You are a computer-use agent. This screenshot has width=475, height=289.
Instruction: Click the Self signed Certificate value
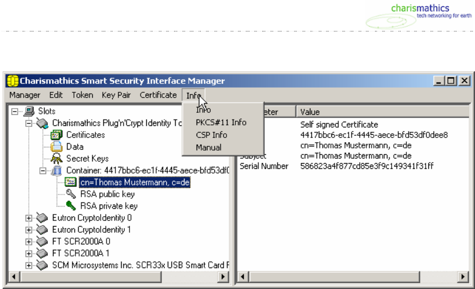pyautogui.click(x=339, y=124)
